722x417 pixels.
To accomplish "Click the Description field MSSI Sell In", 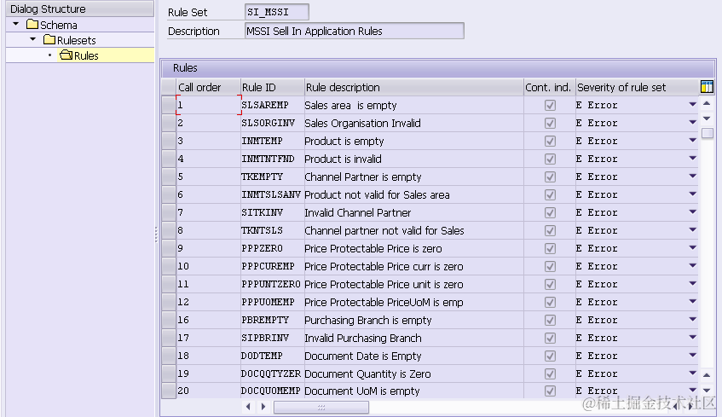I will pyautogui.click(x=354, y=31).
